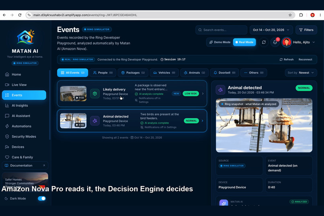Reload the page in browser
324x216 pixels.
(x=20, y=15)
